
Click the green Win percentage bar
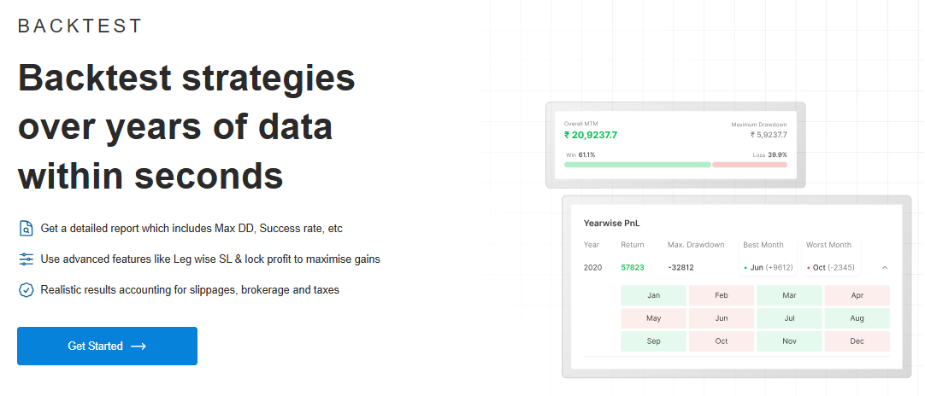point(637,165)
